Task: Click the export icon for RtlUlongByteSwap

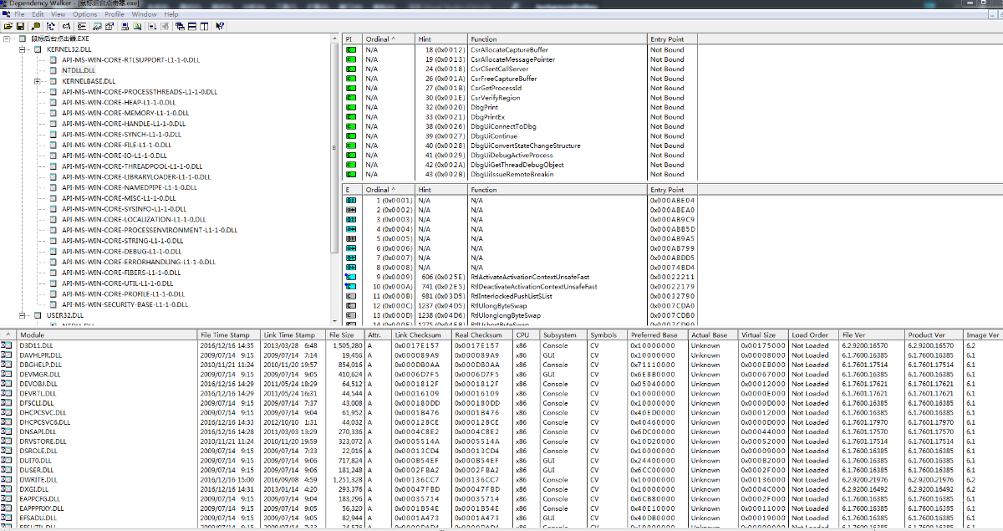Action: coord(351,306)
